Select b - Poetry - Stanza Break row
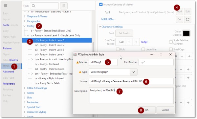 click(51, 31)
